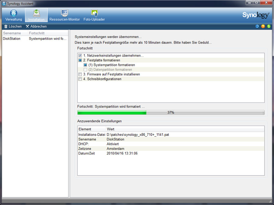Toggle the (2) Datenpartition formatieren checkbox
The image size is (274, 205).
(85, 70)
